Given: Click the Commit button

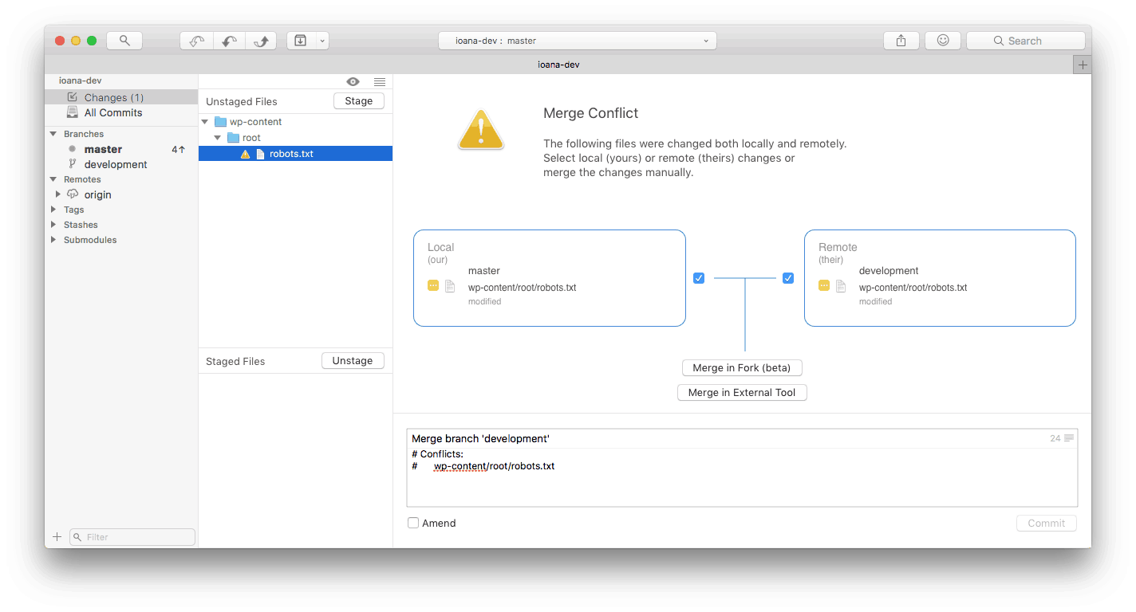Looking at the screenshot, I should pyautogui.click(x=1047, y=524).
